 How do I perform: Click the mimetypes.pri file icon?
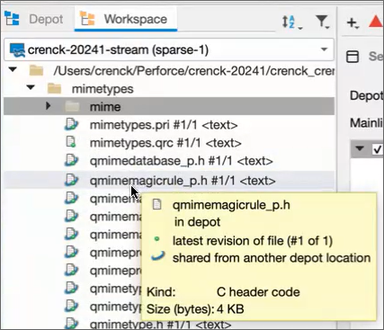tap(71, 124)
